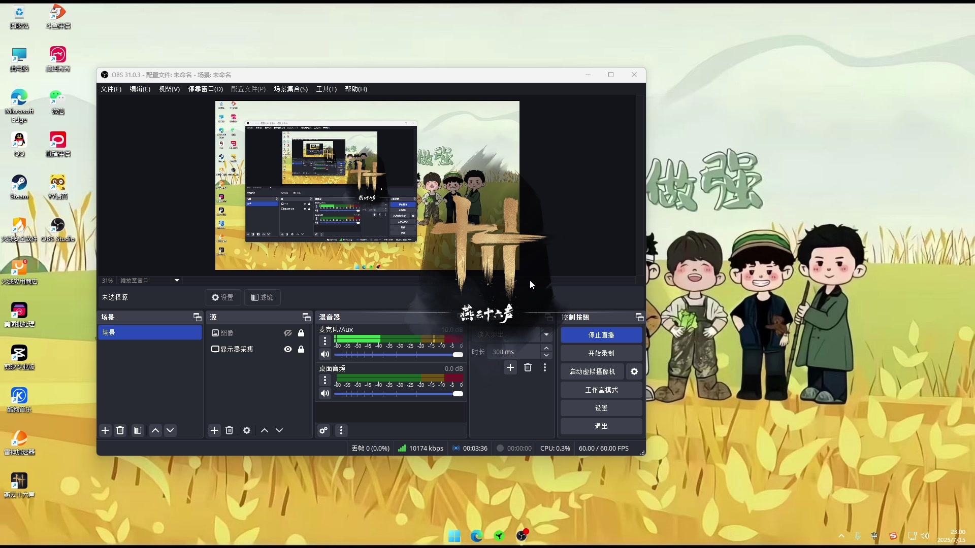This screenshot has width=975, height=548.
Task: Add transition with plus icon
Action: tap(510, 367)
